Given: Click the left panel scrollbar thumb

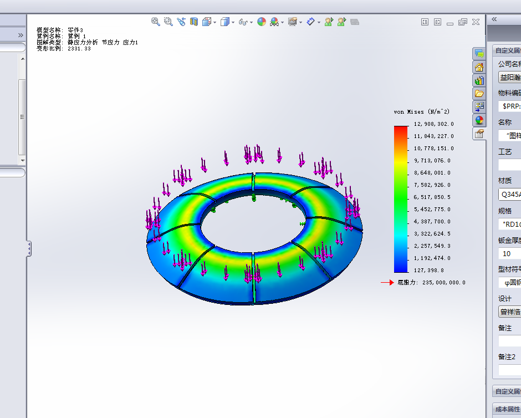Looking at the screenshot, I should point(22,117).
